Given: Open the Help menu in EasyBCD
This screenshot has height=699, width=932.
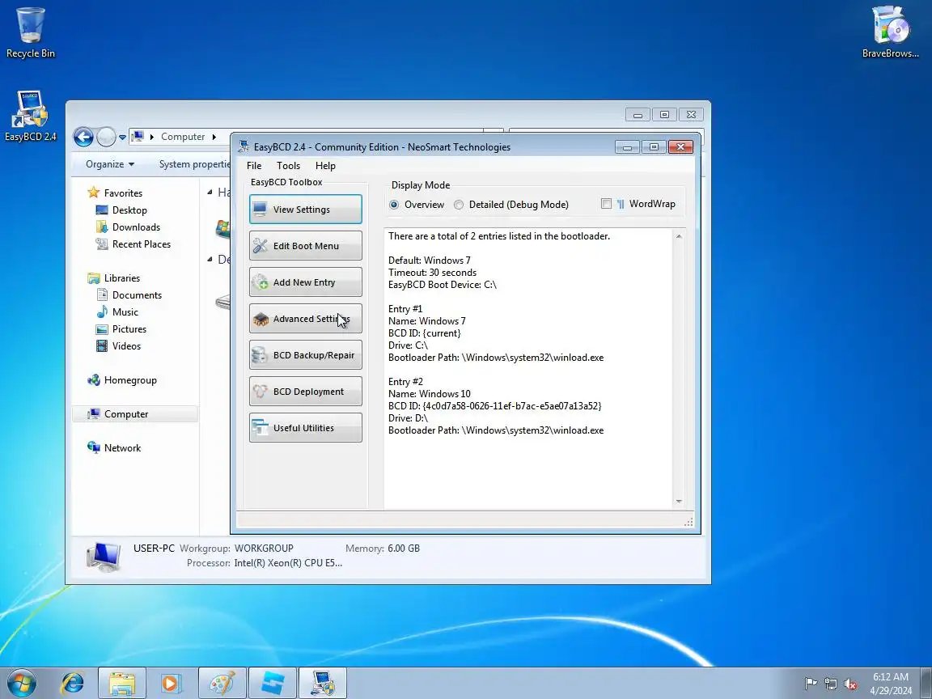Looking at the screenshot, I should coord(325,166).
